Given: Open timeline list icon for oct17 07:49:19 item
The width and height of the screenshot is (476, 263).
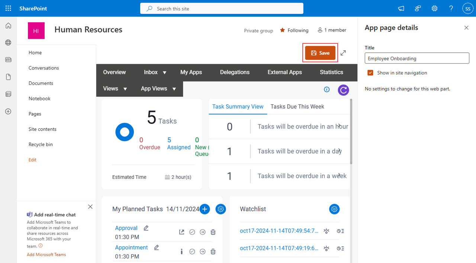Looking at the screenshot, I should coord(340,249).
